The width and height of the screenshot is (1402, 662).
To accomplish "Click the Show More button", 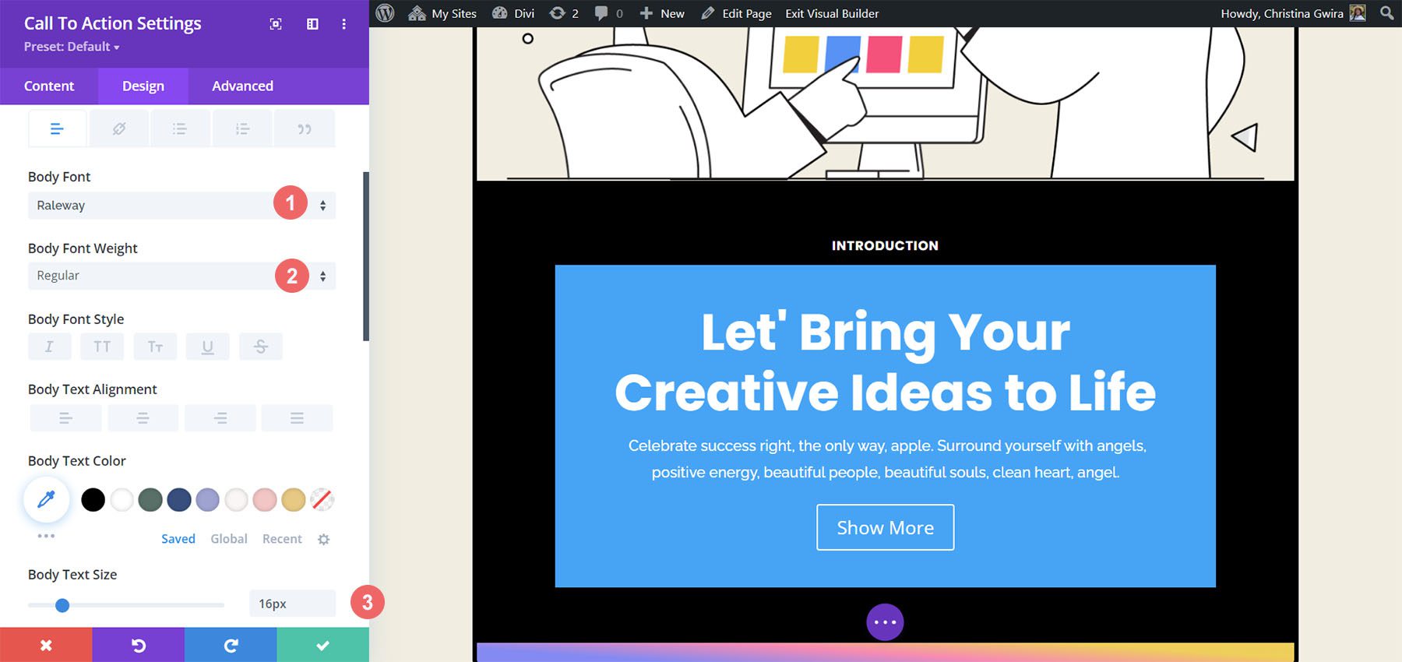I will coord(885,527).
